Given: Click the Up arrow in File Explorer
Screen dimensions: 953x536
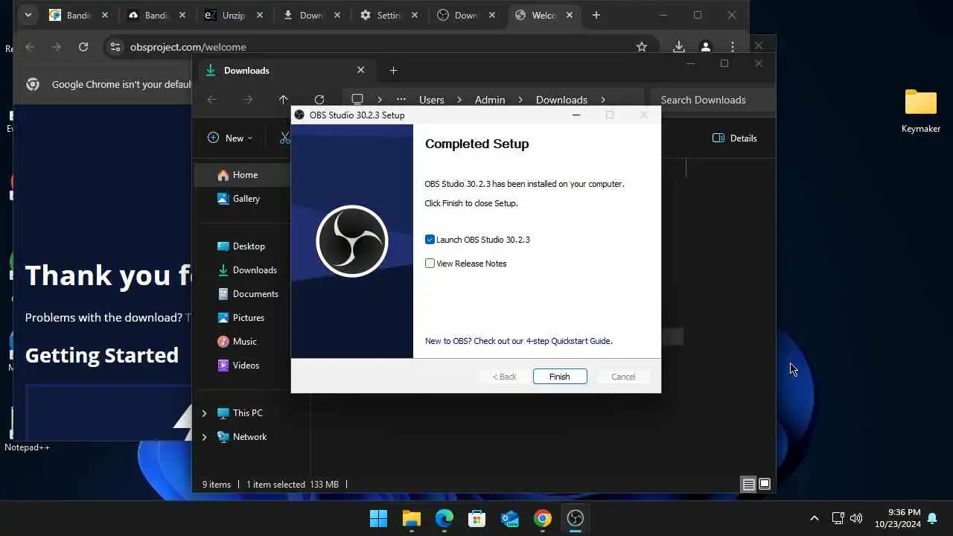Looking at the screenshot, I should pyautogui.click(x=283, y=100).
